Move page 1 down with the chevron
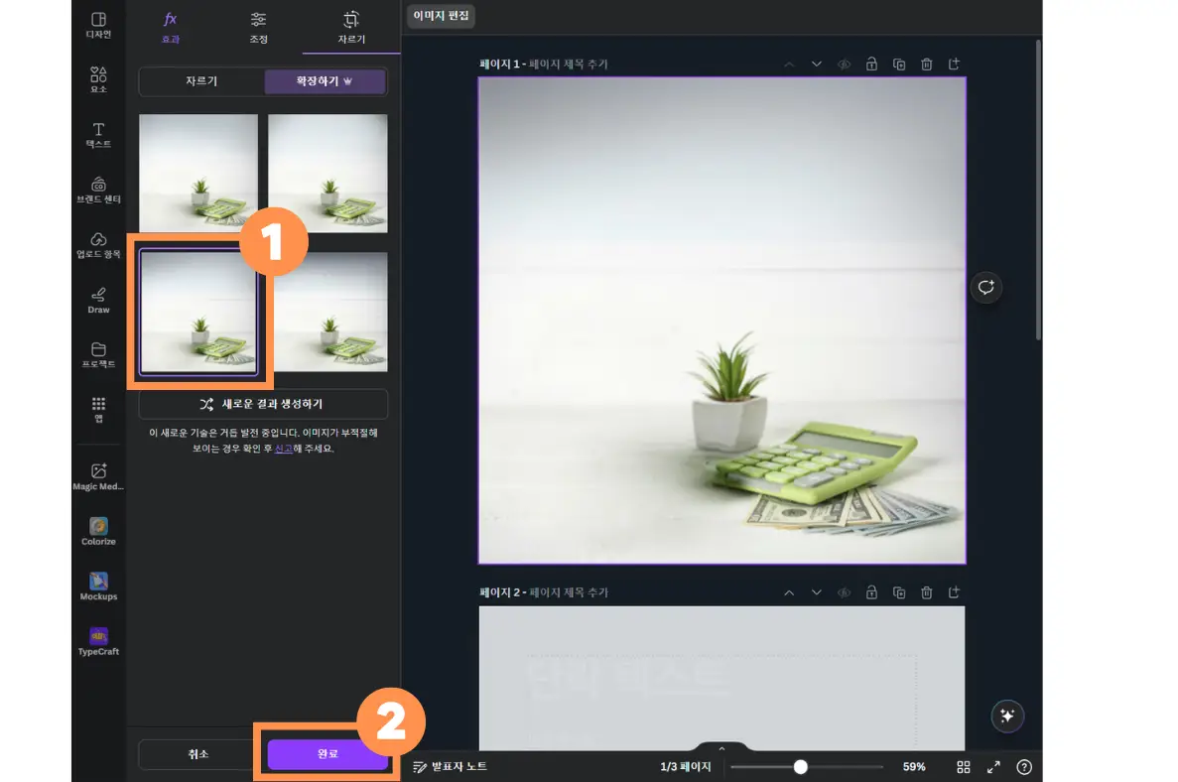The image size is (1178, 782). pos(817,65)
